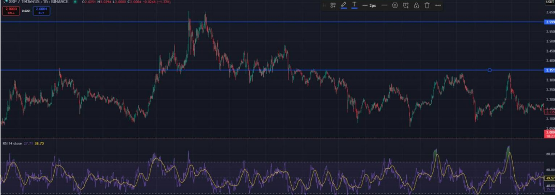Click the 49.57 RSI value label
Viewport: 555px width, 195px height.
[550, 178]
